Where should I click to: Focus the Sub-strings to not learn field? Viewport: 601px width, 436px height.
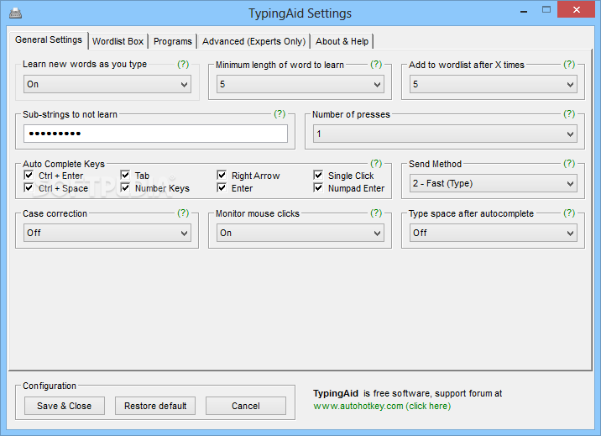[155, 134]
